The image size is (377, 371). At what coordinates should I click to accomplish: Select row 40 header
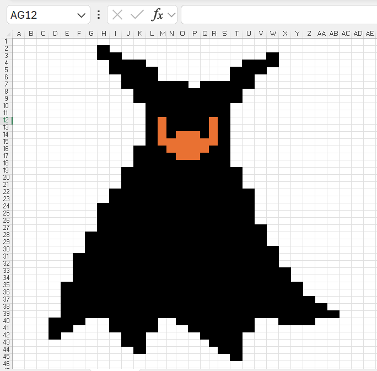tap(6, 321)
